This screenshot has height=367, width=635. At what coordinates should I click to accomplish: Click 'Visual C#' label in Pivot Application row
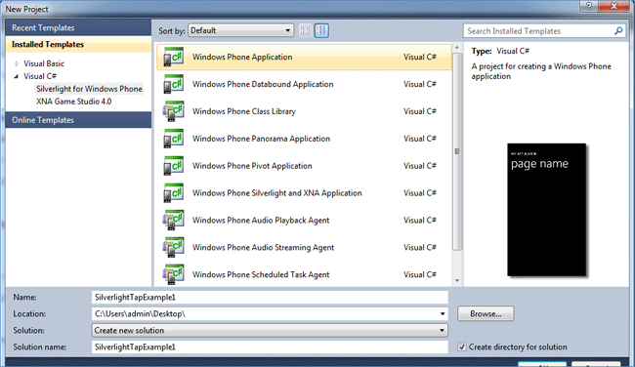[x=420, y=166]
